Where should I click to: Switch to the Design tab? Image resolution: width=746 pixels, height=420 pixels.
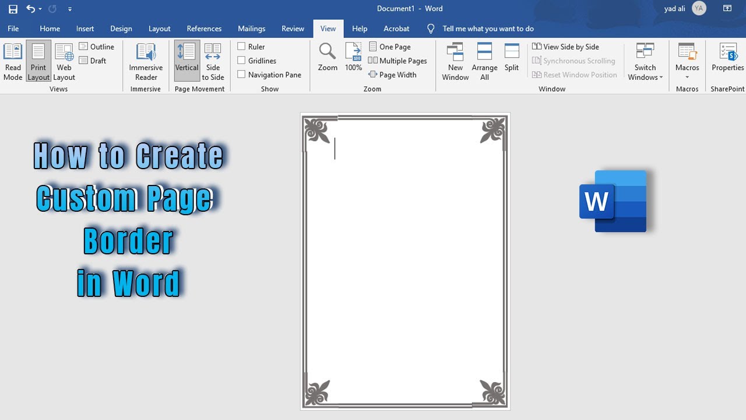(121, 29)
